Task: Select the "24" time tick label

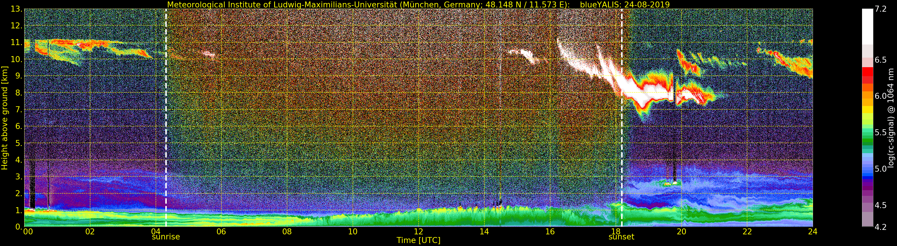Action: point(813,232)
